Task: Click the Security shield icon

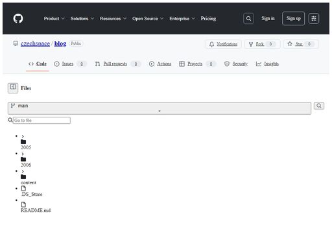Action: click(227, 64)
